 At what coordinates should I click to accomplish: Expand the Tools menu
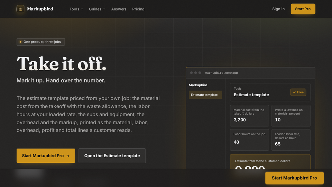click(76, 9)
